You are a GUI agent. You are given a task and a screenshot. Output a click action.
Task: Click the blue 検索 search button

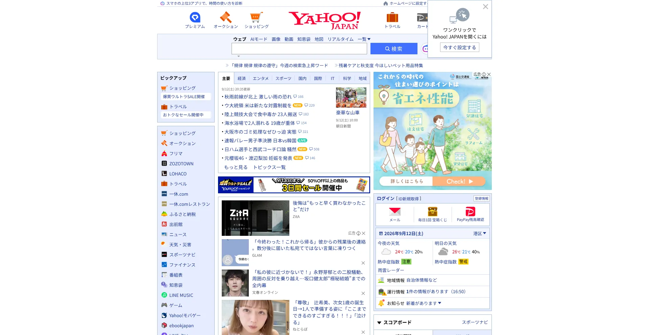pos(394,49)
